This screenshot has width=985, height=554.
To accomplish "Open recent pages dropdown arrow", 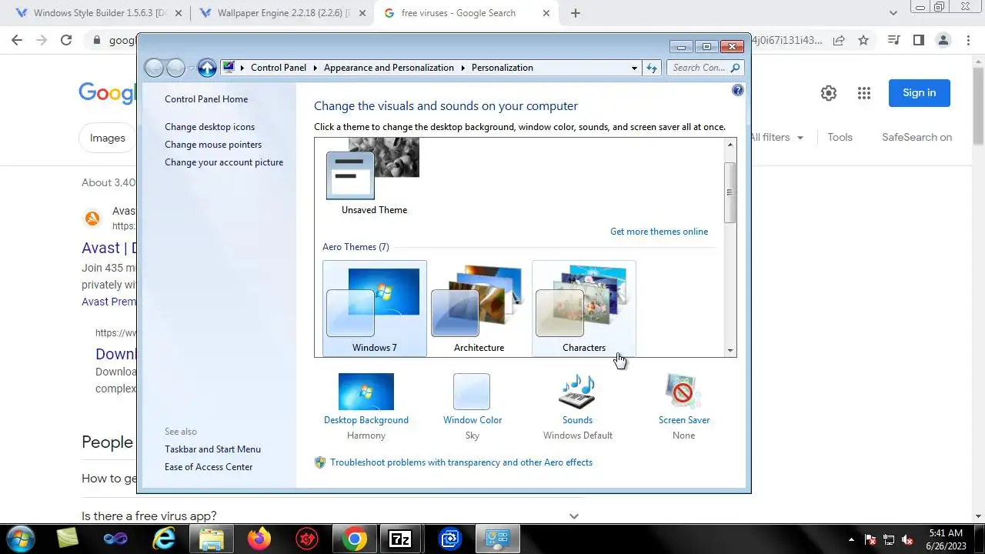I will (x=191, y=68).
